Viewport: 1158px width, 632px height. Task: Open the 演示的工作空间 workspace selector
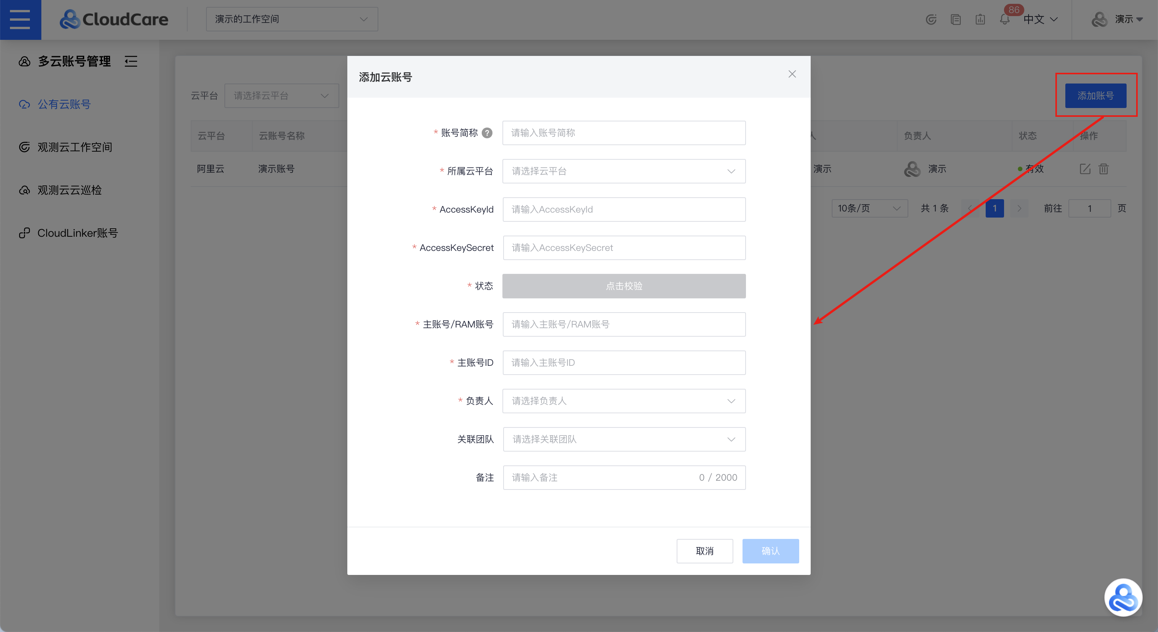tap(292, 19)
